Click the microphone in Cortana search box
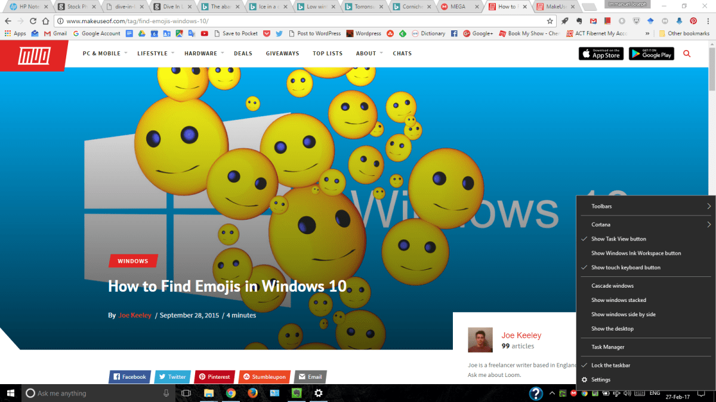The image size is (716, 402). 166,393
